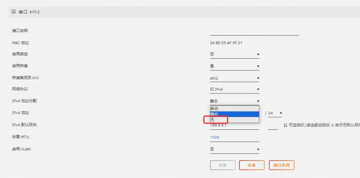Click the 启用绑定 label
Image resolution: width=360 pixels, height=178 pixels.
(x=20, y=54)
